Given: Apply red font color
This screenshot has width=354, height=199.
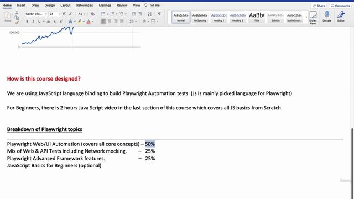Looking at the screenshot, I should (88, 22).
